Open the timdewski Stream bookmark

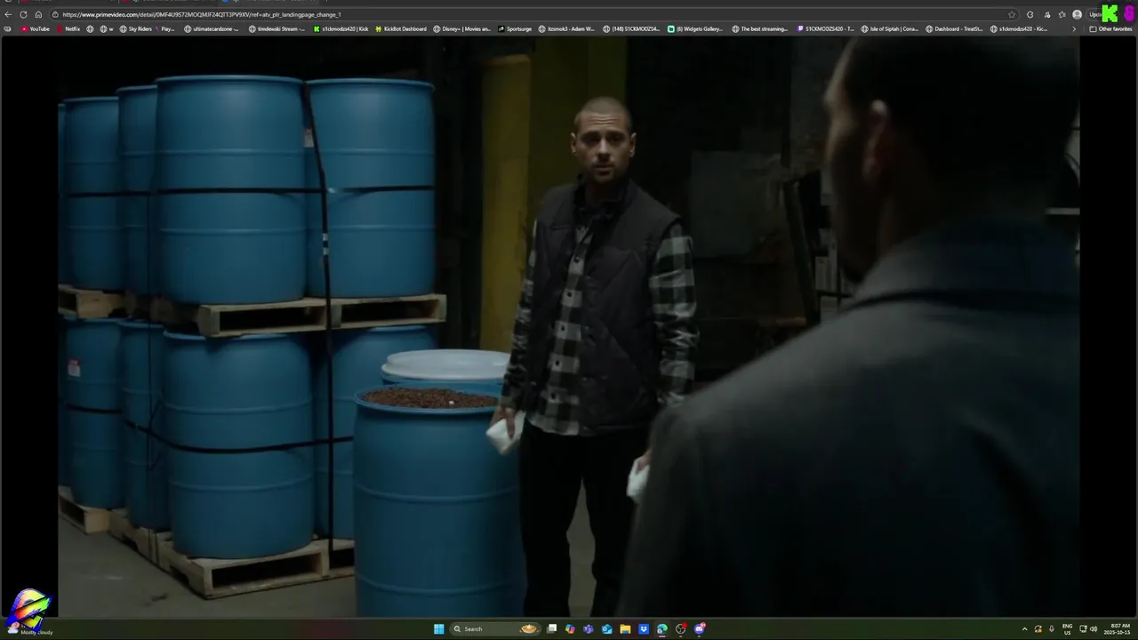tap(277, 28)
